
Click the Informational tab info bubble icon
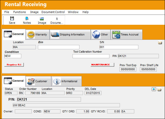57,81
